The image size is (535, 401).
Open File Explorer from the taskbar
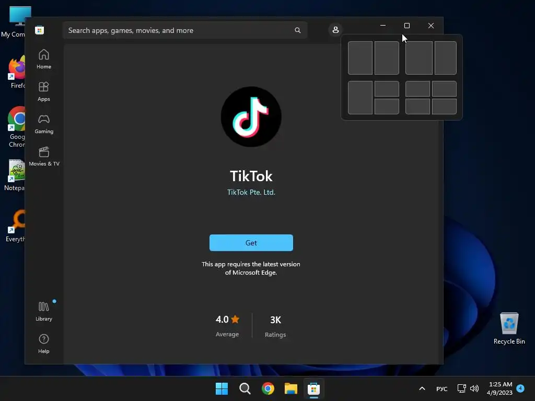[291, 388]
